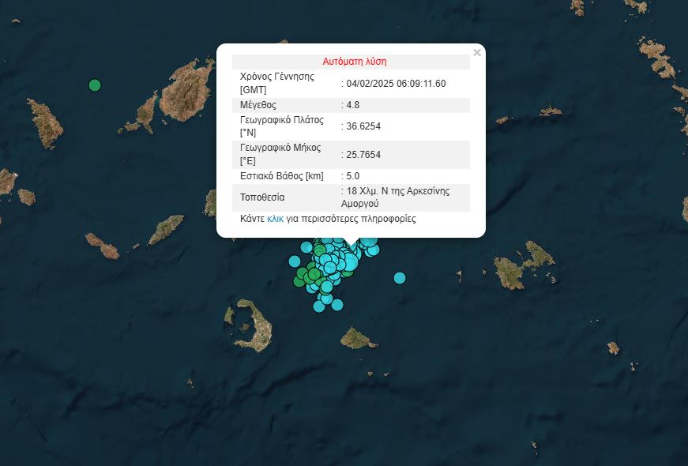Close the earthquake info popup

pyautogui.click(x=476, y=53)
